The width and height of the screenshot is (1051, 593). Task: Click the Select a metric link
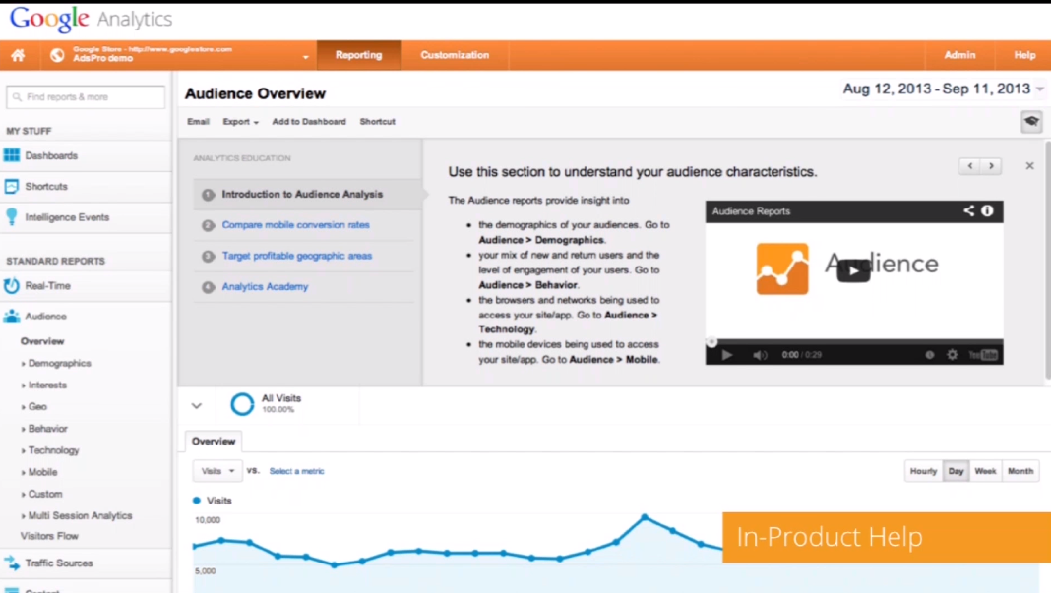(296, 471)
